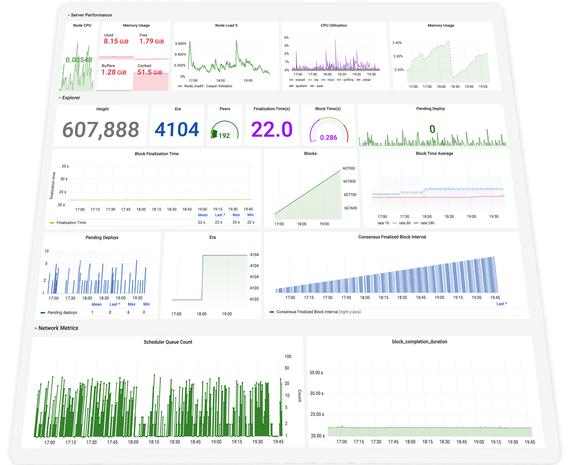Toggle iowait series in CPU Utilization legend
568x465 pixels.
[x=300, y=80]
